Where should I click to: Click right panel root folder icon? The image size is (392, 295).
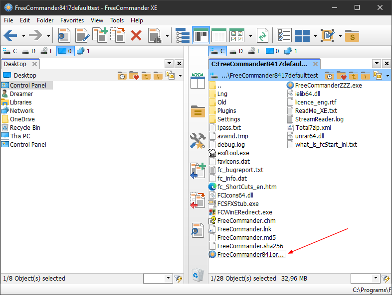tap(365, 75)
